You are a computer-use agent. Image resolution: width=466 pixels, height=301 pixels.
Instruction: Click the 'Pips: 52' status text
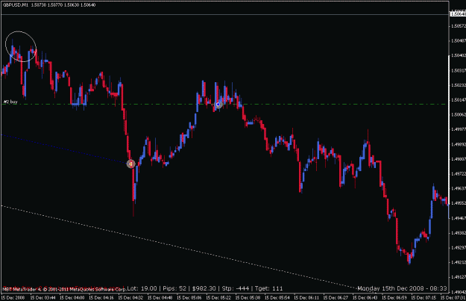click(174, 288)
